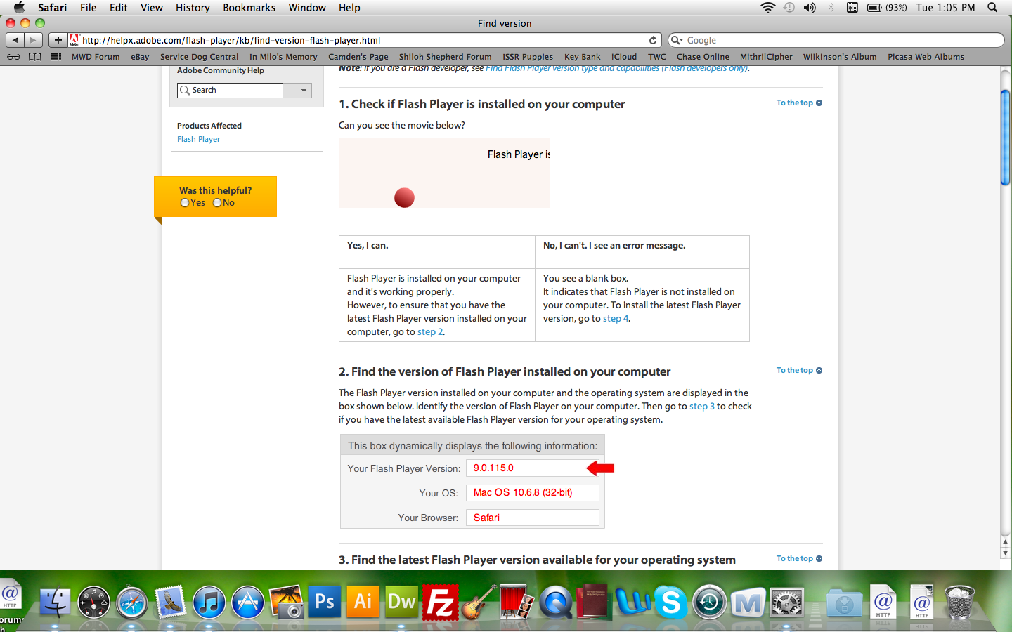Screen dimensions: 1012x632
Task: Launch Microsoft Word from the Dock
Action: 632,603
